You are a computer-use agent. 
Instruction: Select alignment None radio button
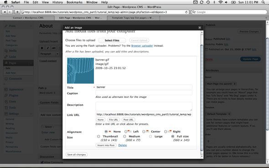pyautogui.click(x=106, y=132)
